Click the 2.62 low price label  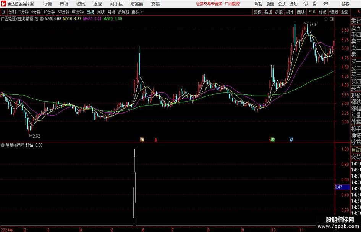(36, 136)
